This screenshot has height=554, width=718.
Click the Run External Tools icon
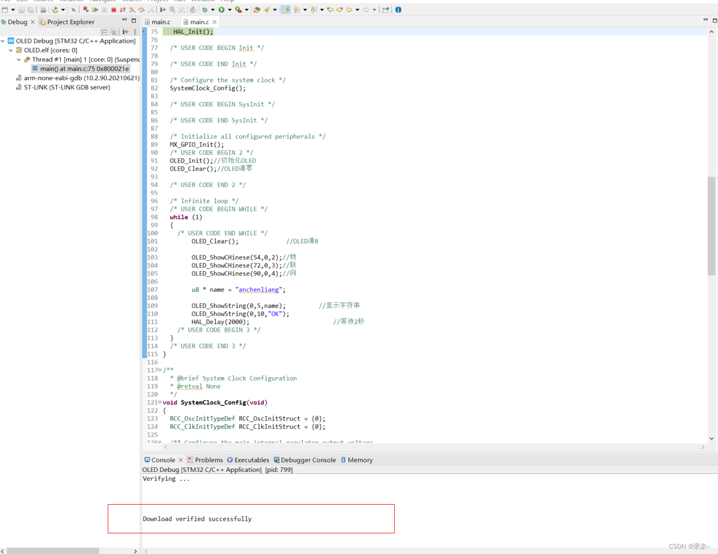click(x=238, y=10)
